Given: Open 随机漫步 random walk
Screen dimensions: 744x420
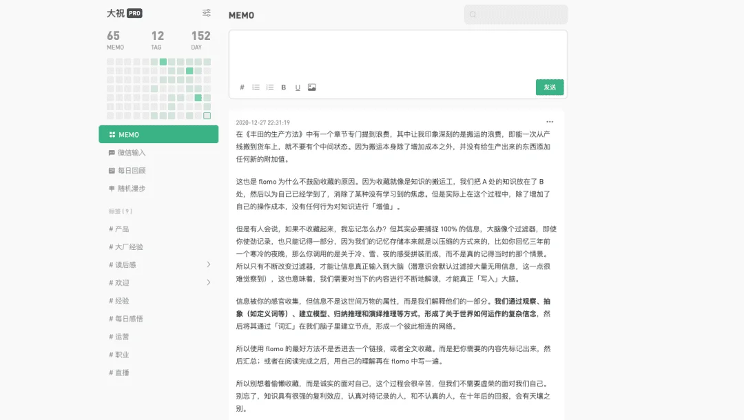Looking at the screenshot, I should tap(131, 189).
